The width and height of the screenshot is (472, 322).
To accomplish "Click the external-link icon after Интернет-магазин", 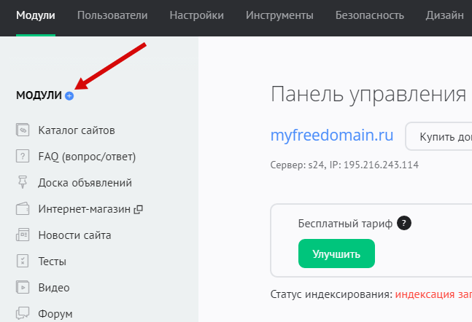I will coord(139,209).
